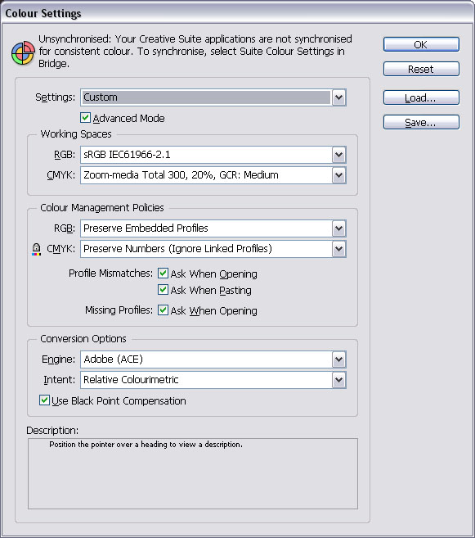Viewport: 475px width, 538px height.
Task: Click the Save... button
Action: (421, 123)
